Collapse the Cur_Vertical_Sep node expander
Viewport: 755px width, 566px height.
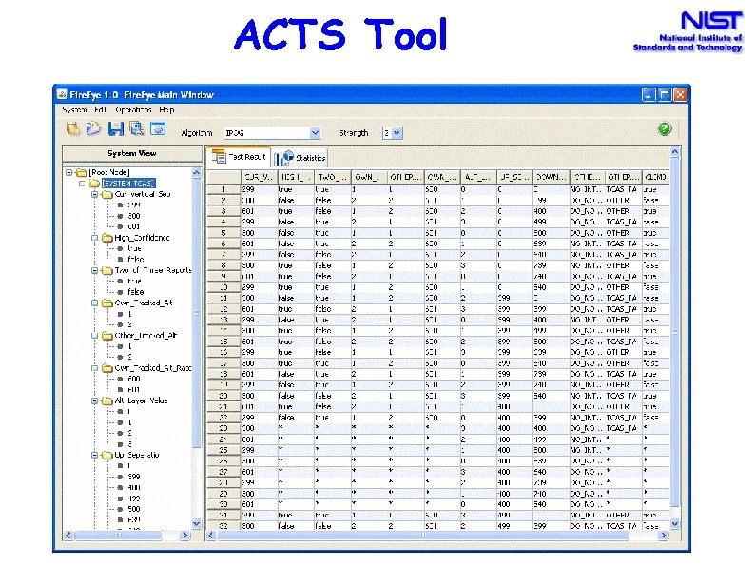[95, 194]
